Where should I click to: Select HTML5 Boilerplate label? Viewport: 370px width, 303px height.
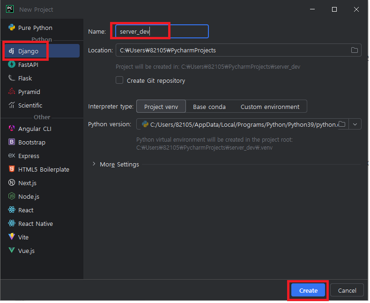(44, 170)
